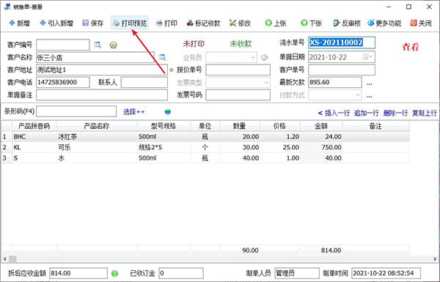Click the 新增 toolbar button
Image resolution: width=440 pixels, height=282 pixels.
coord(20,23)
